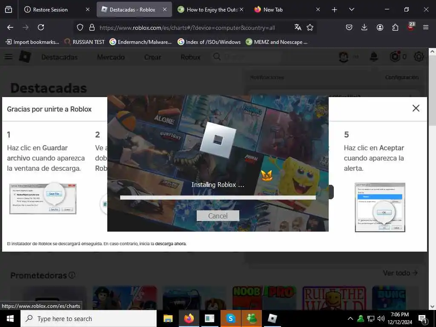The width and height of the screenshot is (436, 327).
Task: Open the extensions puzzle icon
Action: pos(395,27)
